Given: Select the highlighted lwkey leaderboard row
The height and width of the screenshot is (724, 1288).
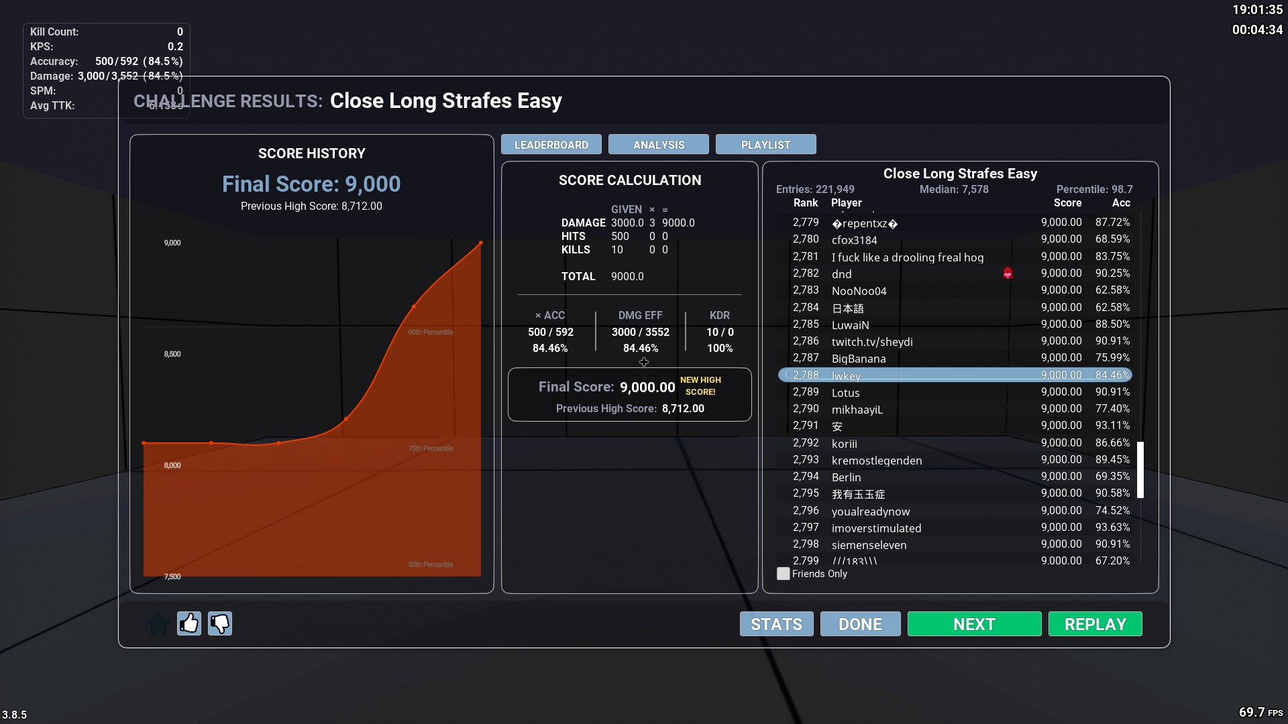Looking at the screenshot, I should pyautogui.click(x=955, y=375).
